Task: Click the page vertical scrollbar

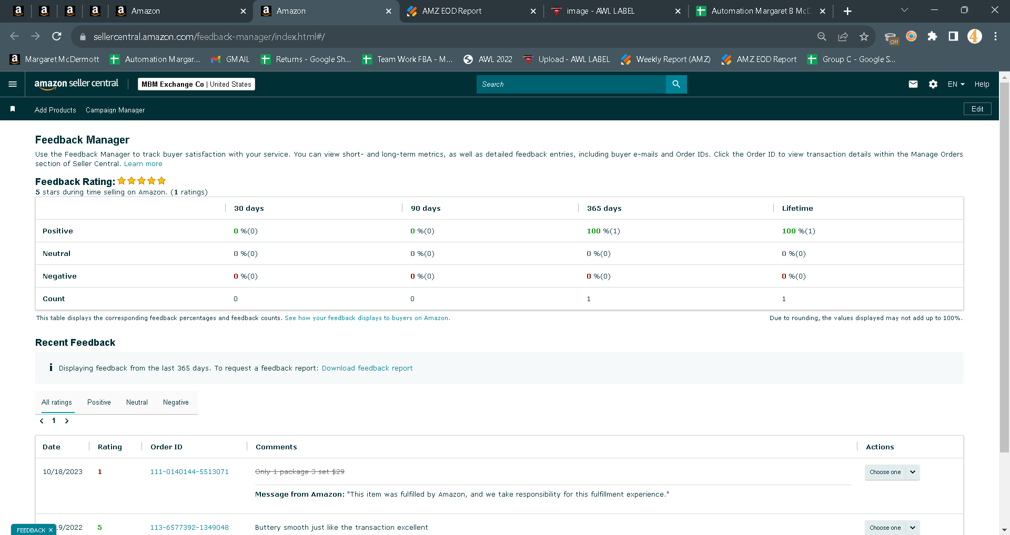Action: pos(1004,268)
